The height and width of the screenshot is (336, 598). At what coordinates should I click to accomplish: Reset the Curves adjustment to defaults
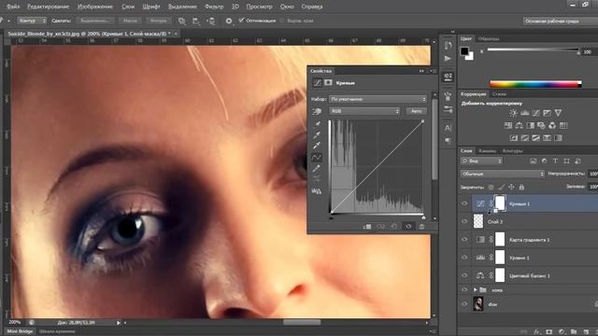coord(394,227)
